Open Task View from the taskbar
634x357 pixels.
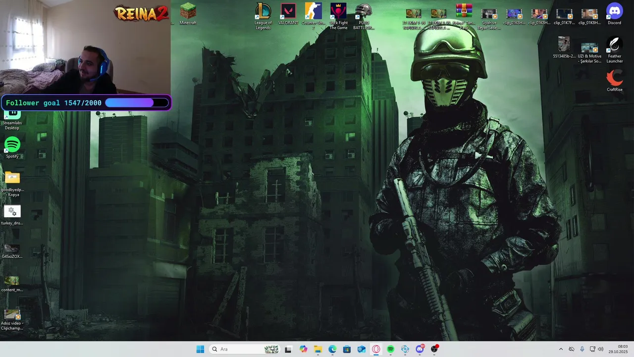click(x=288, y=349)
